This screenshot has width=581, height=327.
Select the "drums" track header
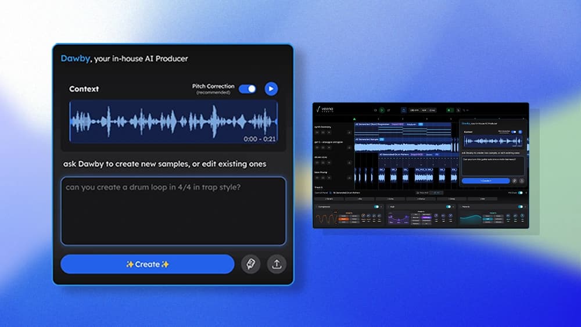(x=321, y=157)
